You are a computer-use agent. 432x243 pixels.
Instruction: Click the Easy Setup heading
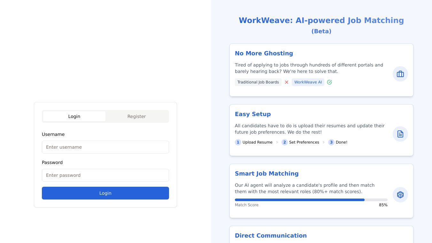[x=253, y=114]
